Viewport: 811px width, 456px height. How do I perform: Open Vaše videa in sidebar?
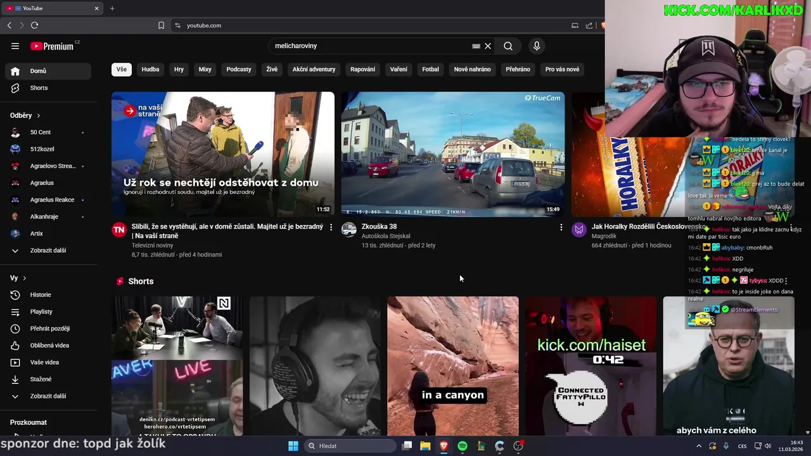[48, 362]
